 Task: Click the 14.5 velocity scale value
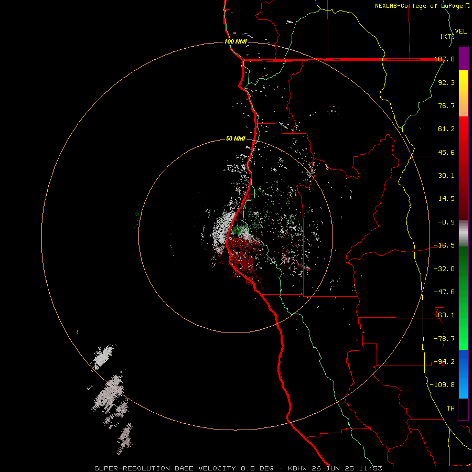click(446, 199)
